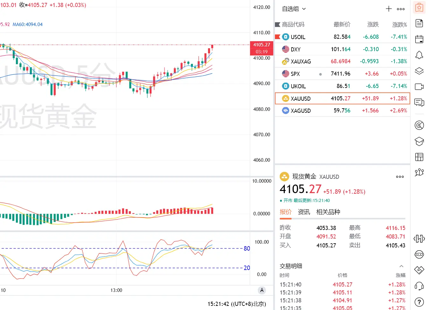This screenshot has height=310, width=428.
Task: Click the MA60:4094.04 indicator label
Action: pos(27,24)
